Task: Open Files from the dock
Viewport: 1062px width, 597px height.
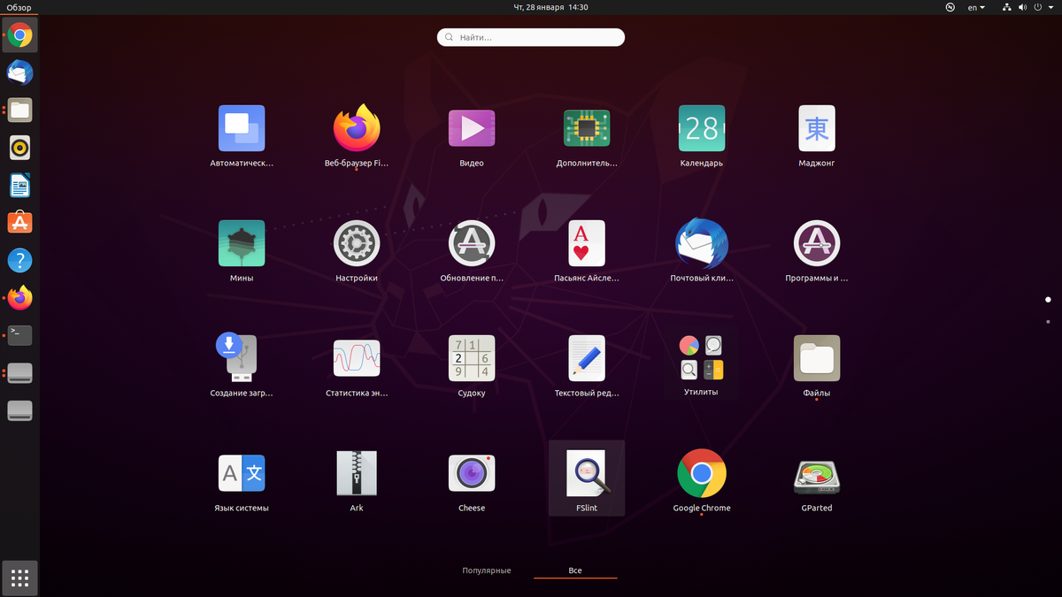Action: click(x=19, y=111)
